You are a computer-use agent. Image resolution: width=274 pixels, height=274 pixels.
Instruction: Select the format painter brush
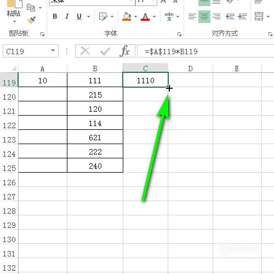click(x=31, y=20)
